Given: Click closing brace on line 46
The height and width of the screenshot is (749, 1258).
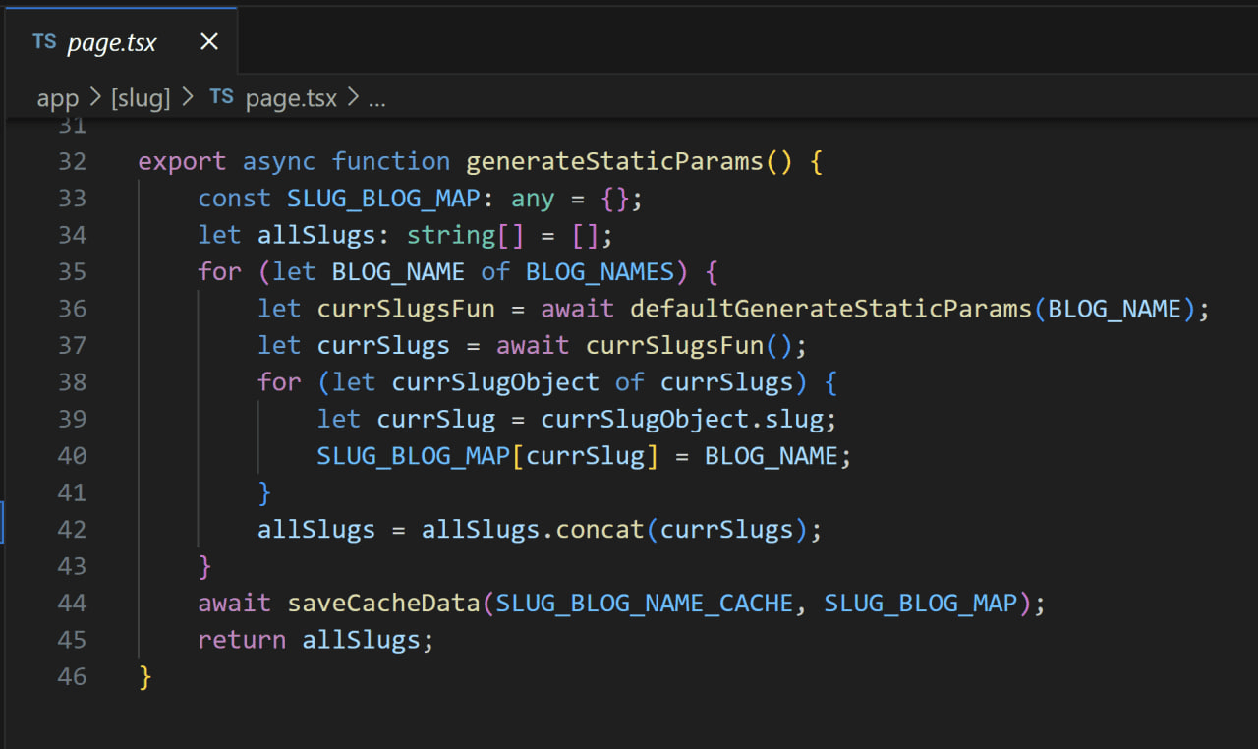Looking at the screenshot, I should click(145, 677).
